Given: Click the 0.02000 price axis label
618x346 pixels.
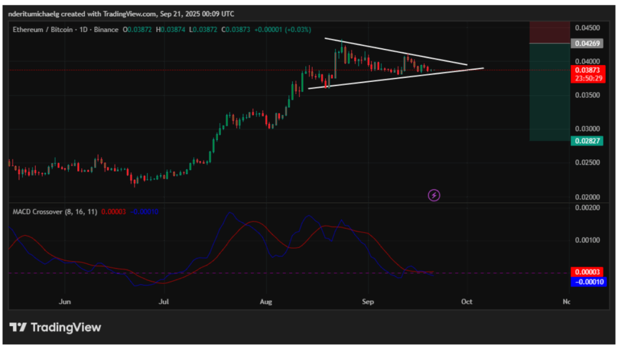Looking at the screenshot, I should point(587,197).
